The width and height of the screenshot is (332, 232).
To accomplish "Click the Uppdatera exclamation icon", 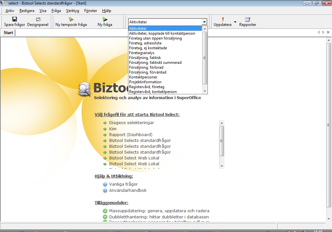I will coord(223,19).
